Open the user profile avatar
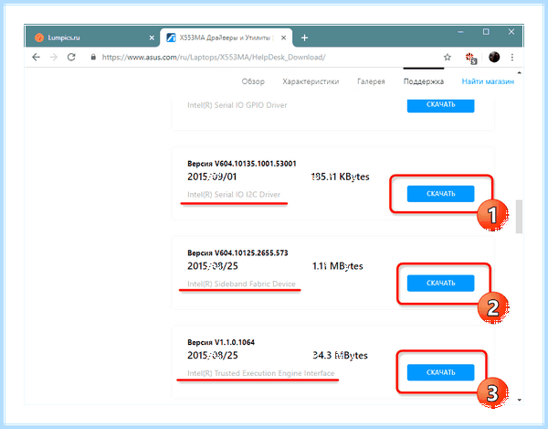The height and width of the screenshot is (429, 548). click(x=494, y=57)
